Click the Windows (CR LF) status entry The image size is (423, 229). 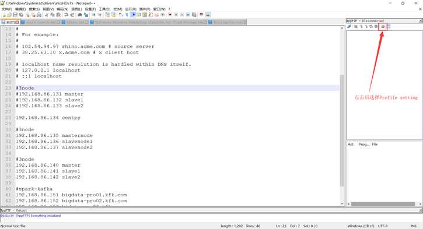[x=361, y=226]
